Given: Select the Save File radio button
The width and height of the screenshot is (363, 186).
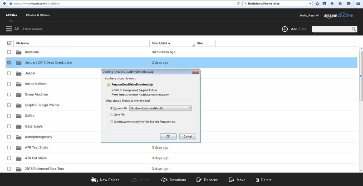Looking at the screenshot, I should 112,115.
